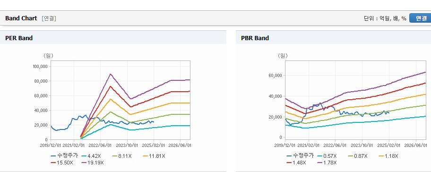Click the Band Chart heading
This screenshot has width=431, height=172.
pyautogui.click(x=21, y=18)
